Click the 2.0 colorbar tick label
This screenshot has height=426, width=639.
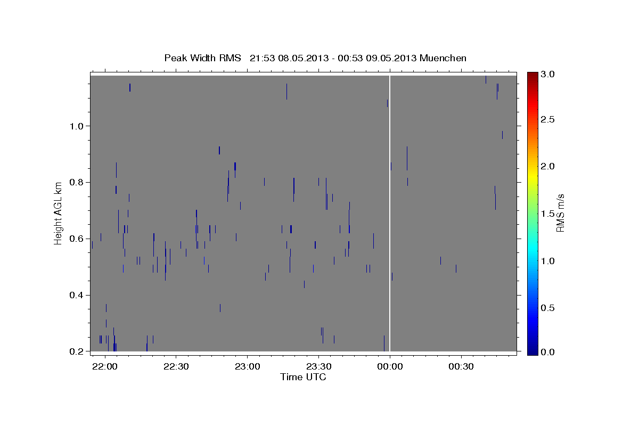coord(548,166)
